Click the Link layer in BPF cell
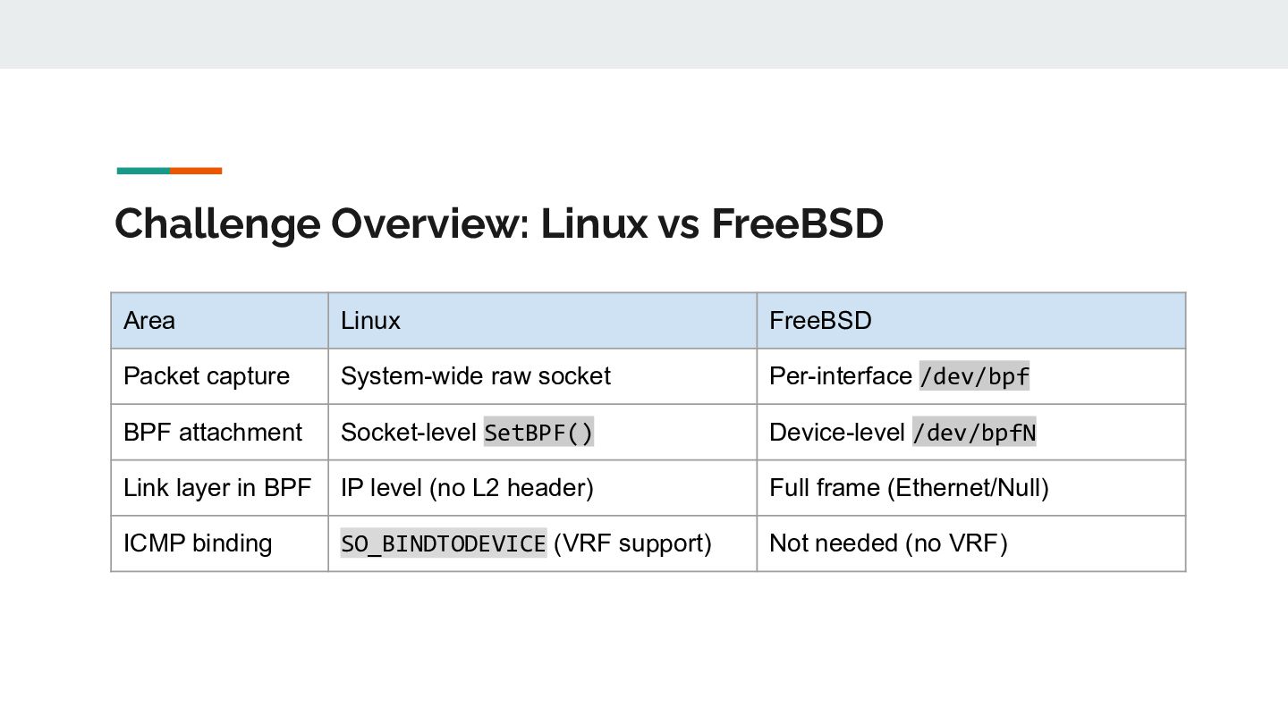1288x724 pixels. coord(219,488)
